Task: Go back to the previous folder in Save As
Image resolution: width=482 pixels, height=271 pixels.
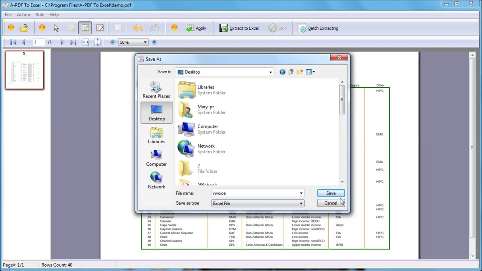Action: [x=282, y=72]
